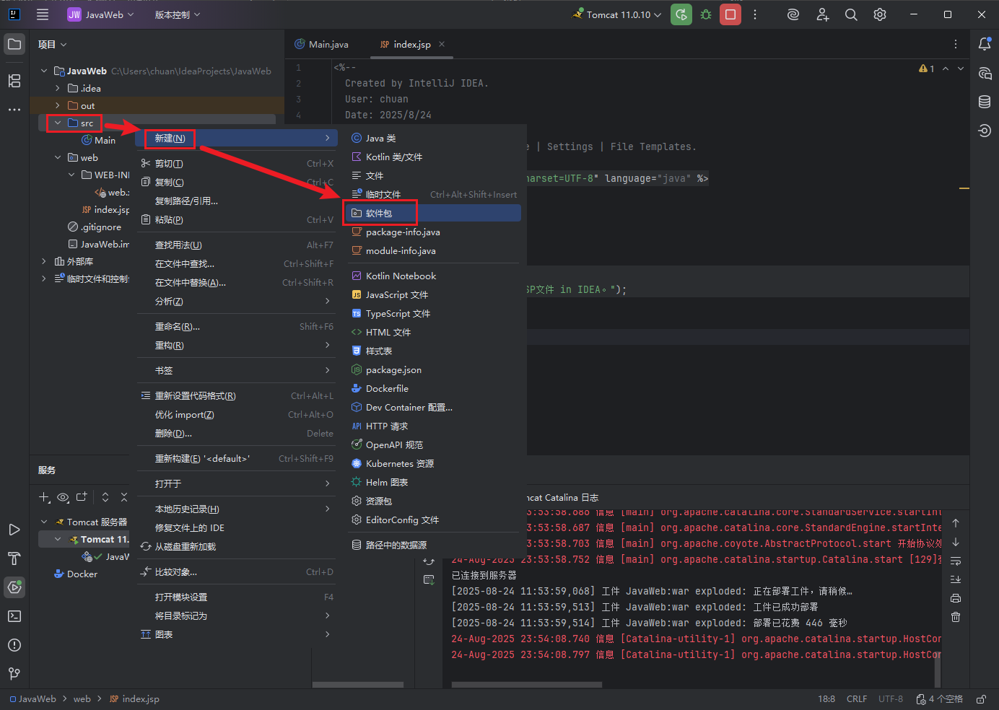Toggle soft-wrap in the server log
Image resolution: width=999 pixels, height=710 pixels.
[956, 561]
